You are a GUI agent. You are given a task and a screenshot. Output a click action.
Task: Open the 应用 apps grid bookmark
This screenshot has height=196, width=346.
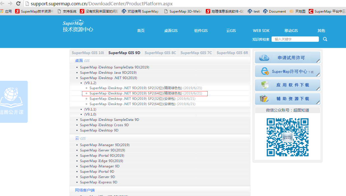pos(6,11)
